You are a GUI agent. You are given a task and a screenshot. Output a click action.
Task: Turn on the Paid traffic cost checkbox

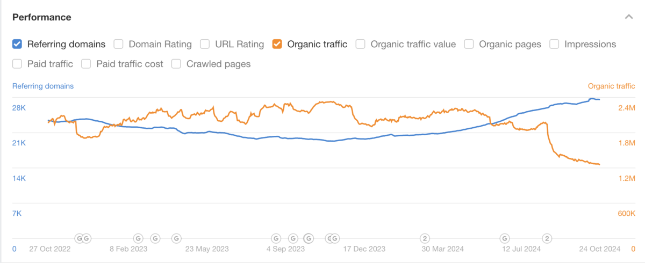(x=87, y=64)
